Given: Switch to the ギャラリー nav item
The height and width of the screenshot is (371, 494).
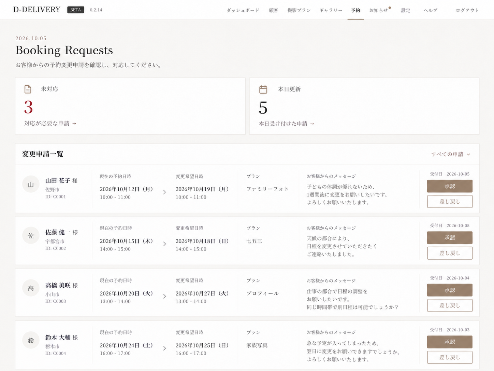Looking at the screenshot, I should click(331, 10).
